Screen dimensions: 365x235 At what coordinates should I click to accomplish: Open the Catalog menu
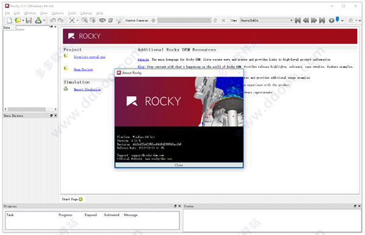[x=86, y=13]
